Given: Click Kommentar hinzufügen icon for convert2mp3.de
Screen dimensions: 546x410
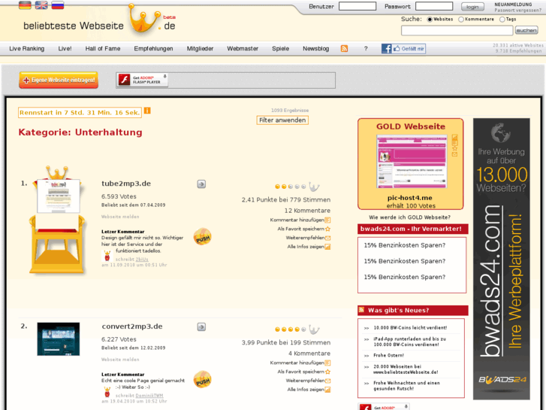Looking at the screenshot, I should coord(327,363).
